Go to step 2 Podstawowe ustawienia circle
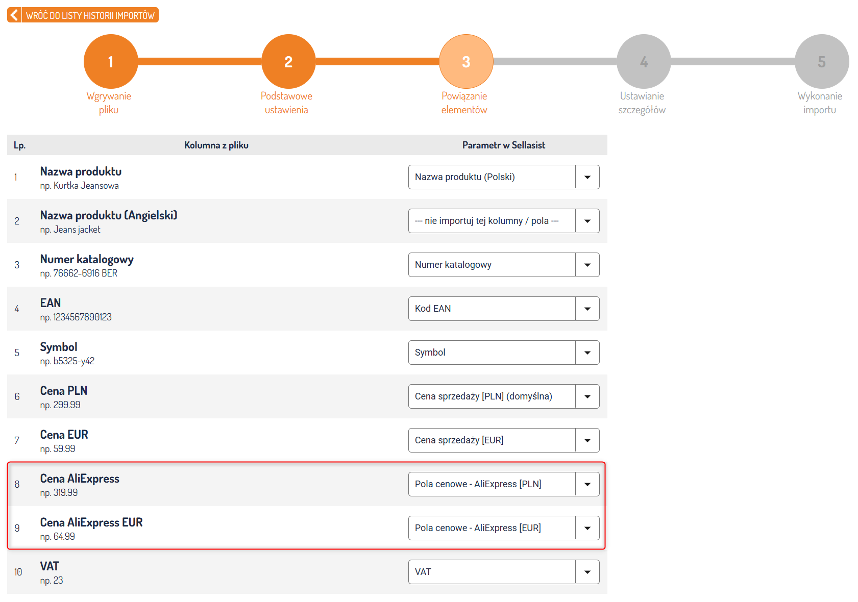 pos(288,62)
